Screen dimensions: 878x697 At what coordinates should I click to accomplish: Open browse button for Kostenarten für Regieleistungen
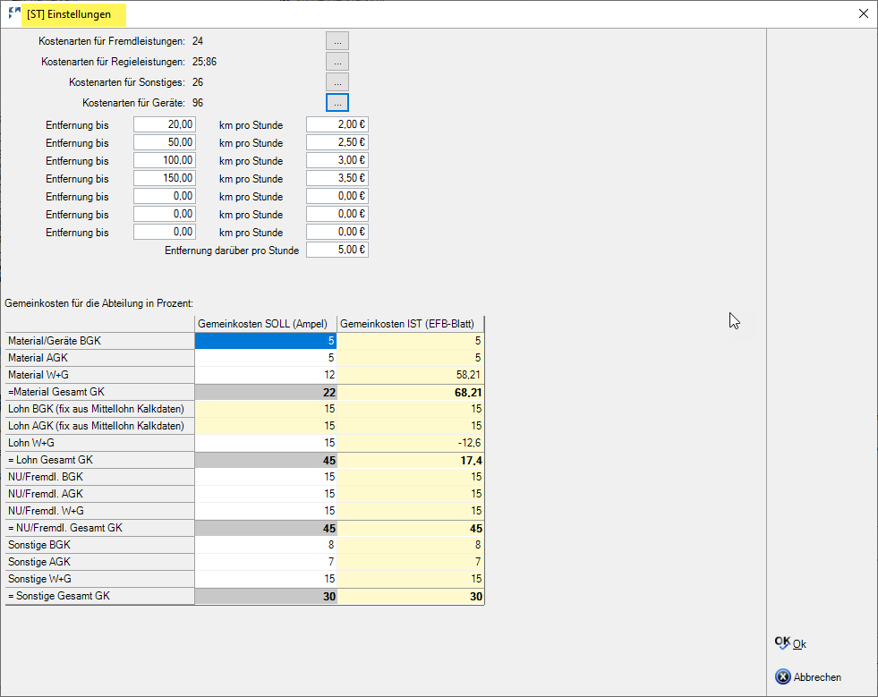[337, 62]
